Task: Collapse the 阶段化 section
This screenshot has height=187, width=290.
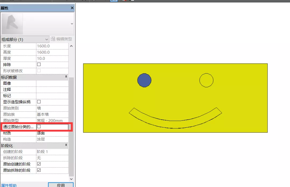Action: [66, 145]
